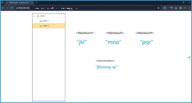Viewport: 192px width, 103px height.
Task: Open the browser downloads icon
Action: tap(176, 8)
